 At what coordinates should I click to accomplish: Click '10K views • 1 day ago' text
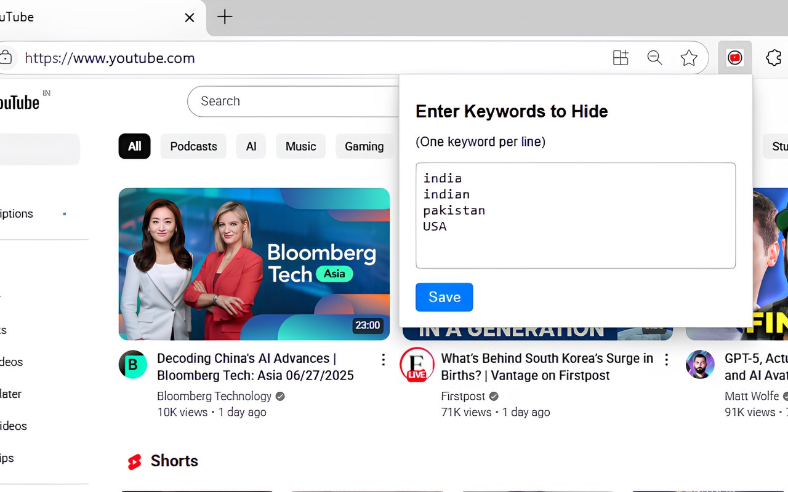(x=212, y=412)
